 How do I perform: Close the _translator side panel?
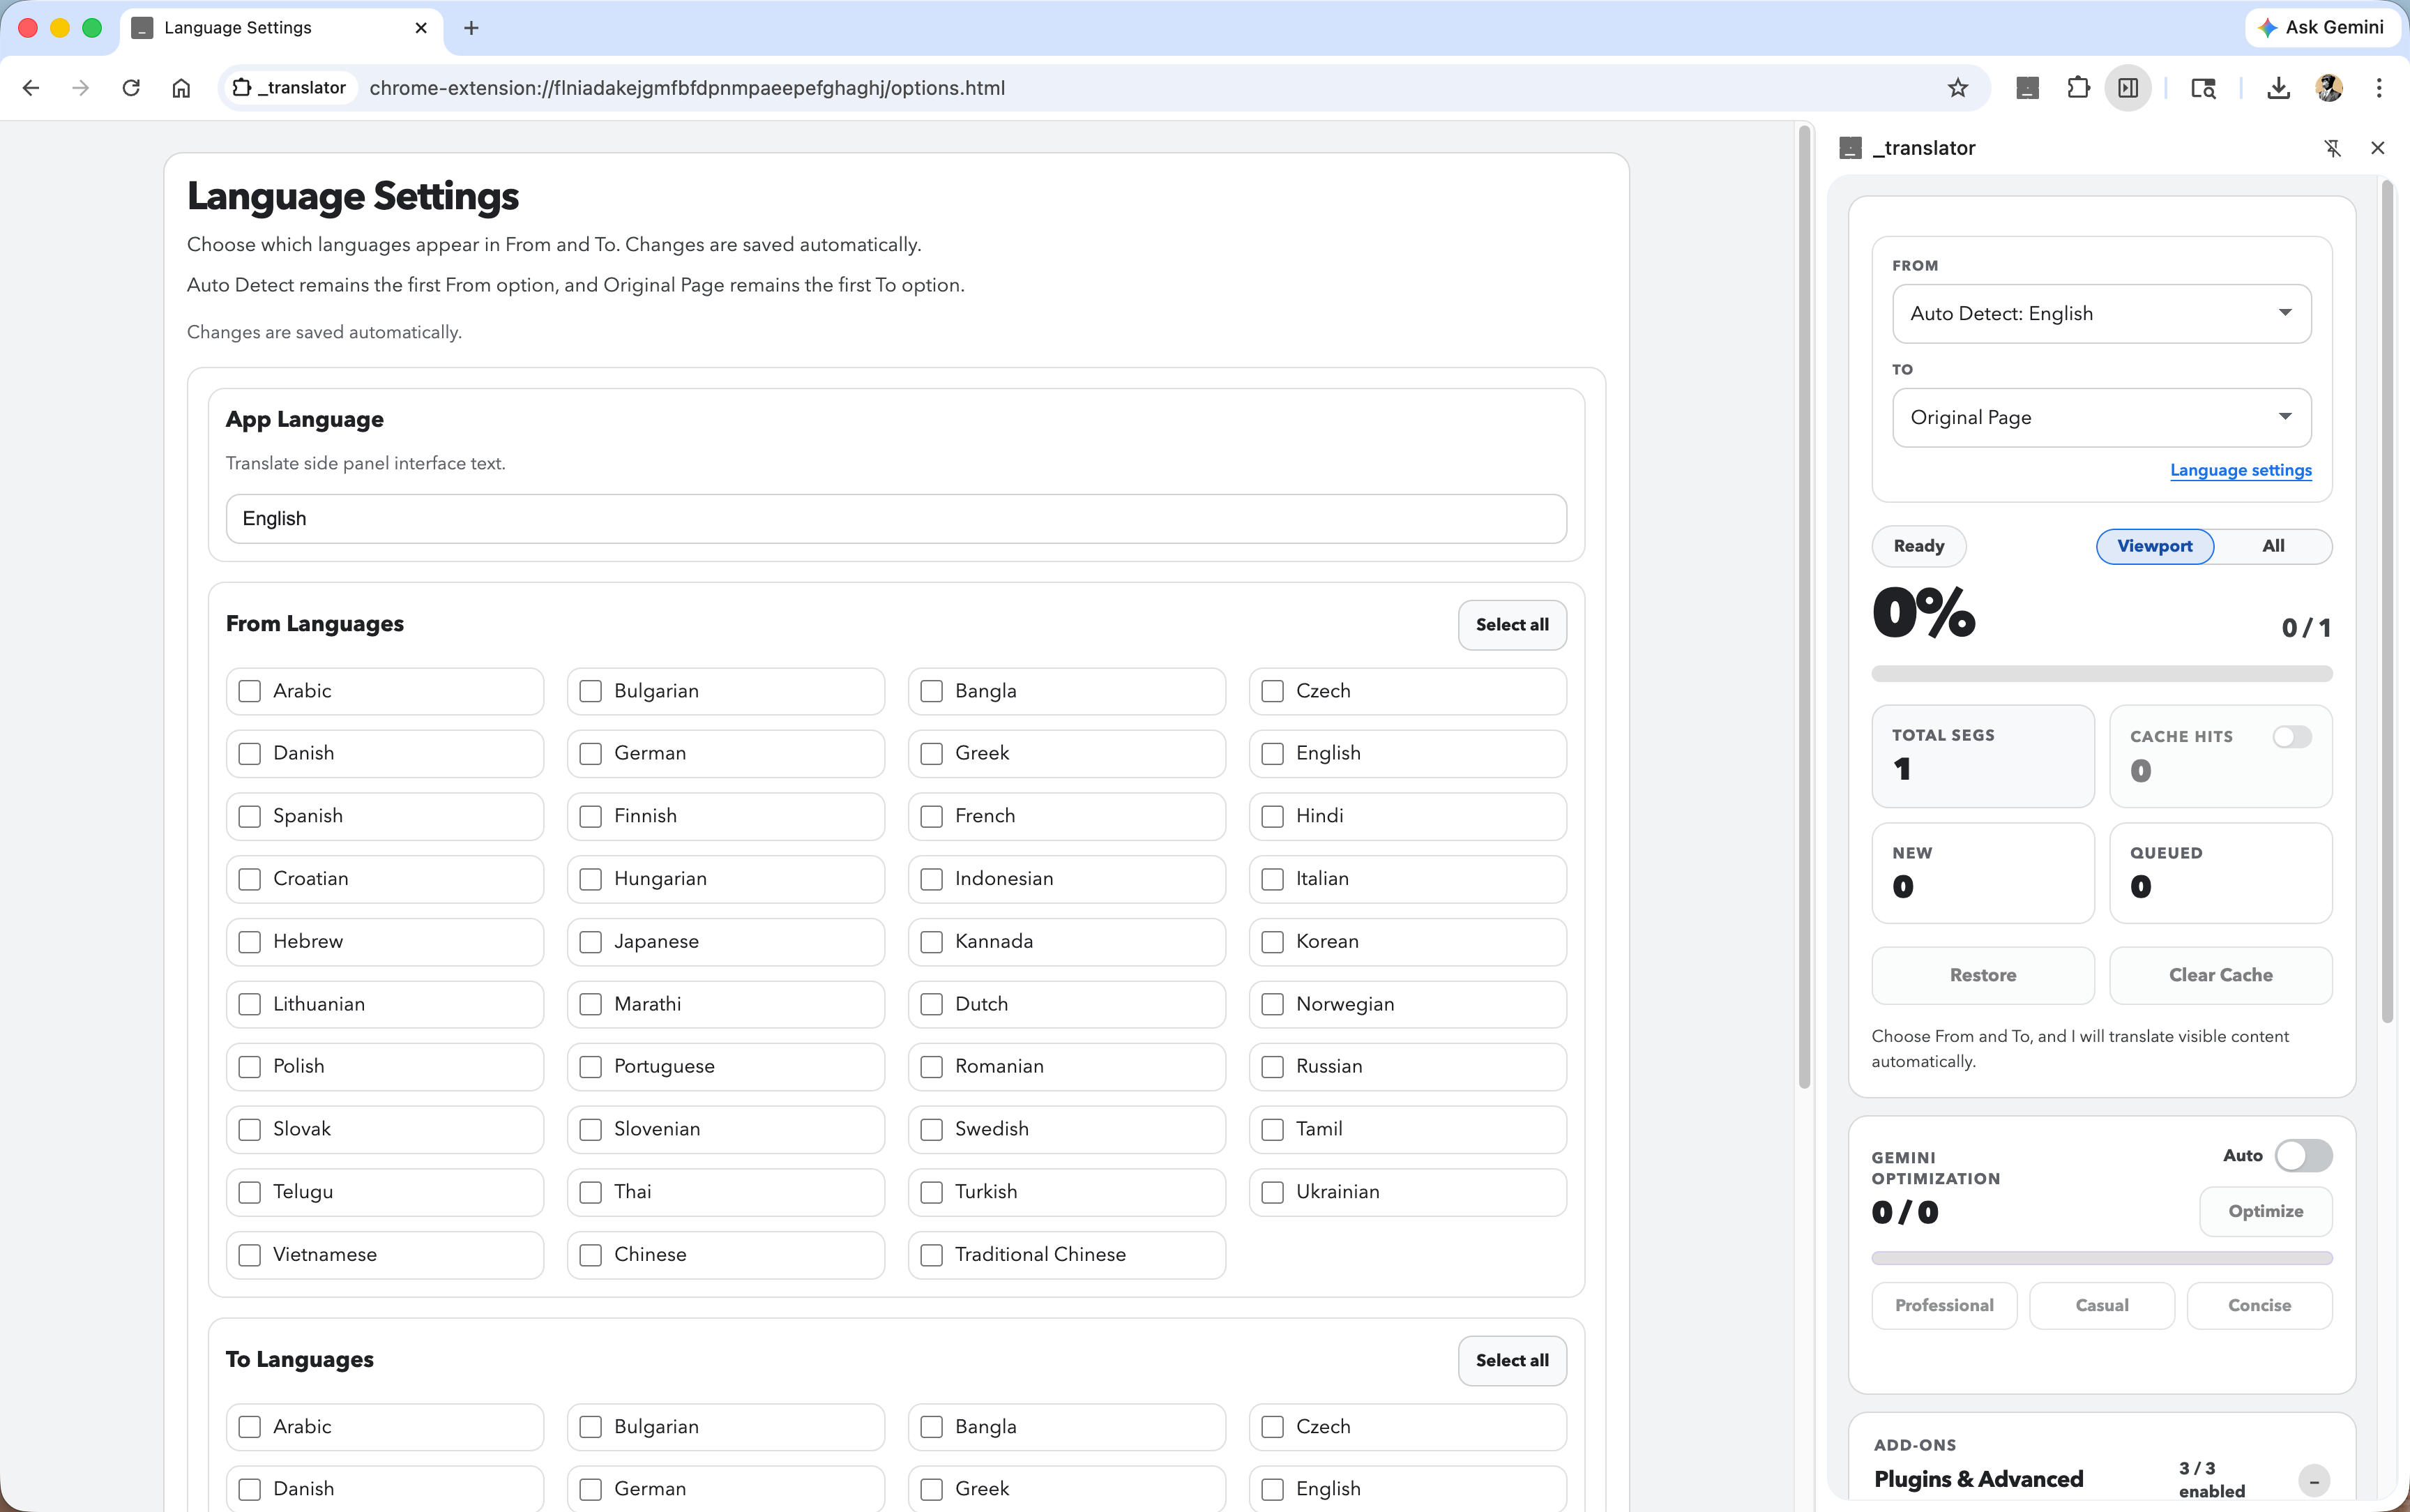point(2378,148)
